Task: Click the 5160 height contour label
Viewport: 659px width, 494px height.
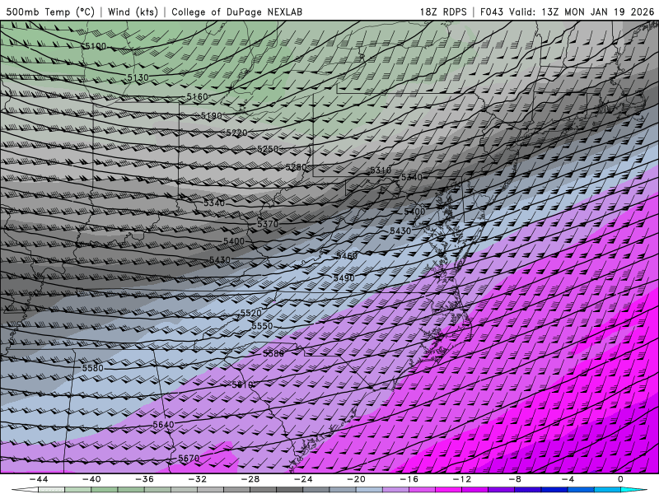Action: [x=197, y=96]
